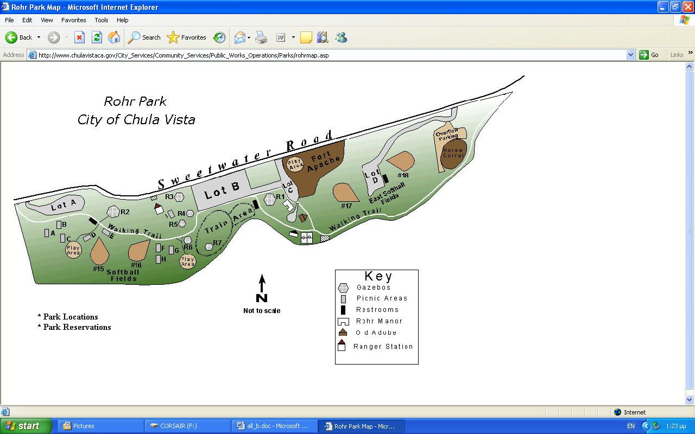
Task: Switch to all_b.doc Microsoft Word taskbar item
Action: pyautogui.click(x=275, y=426)
